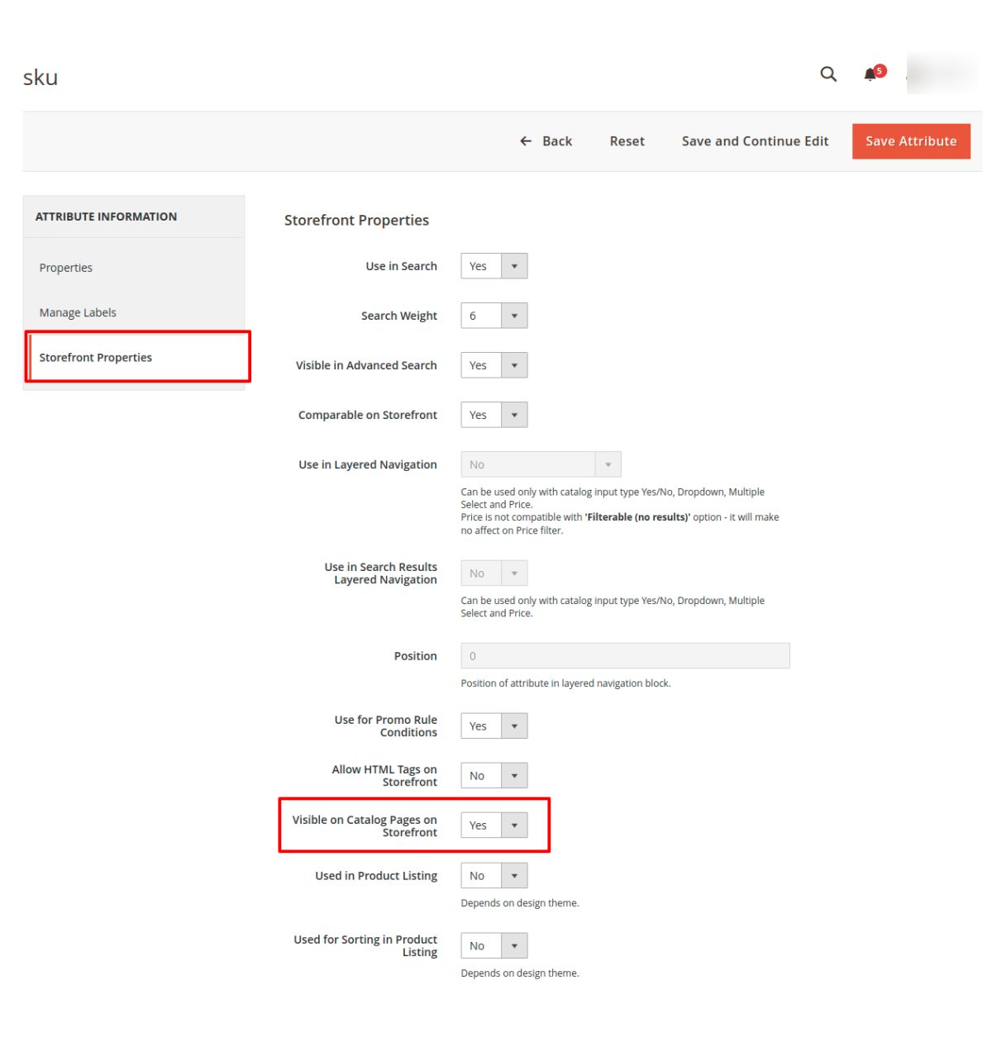
Task: Open the Use in Search dropdown
Action: tap(494, 266)
